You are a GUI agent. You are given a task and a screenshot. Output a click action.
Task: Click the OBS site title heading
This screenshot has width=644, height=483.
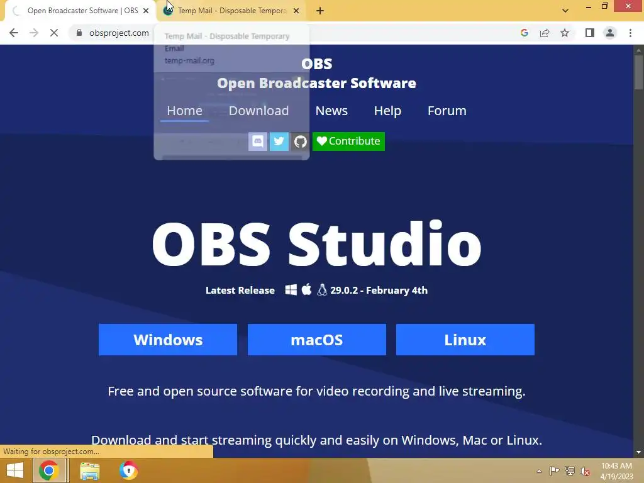pyautogui.click(x=317, y=74)
